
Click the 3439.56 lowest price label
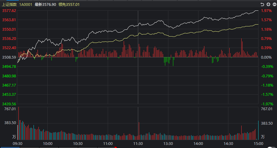(9, 104)
